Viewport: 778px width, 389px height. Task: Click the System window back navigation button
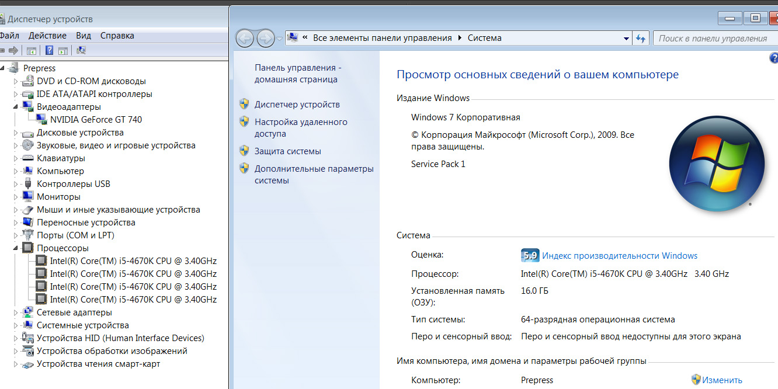(245, 39)
